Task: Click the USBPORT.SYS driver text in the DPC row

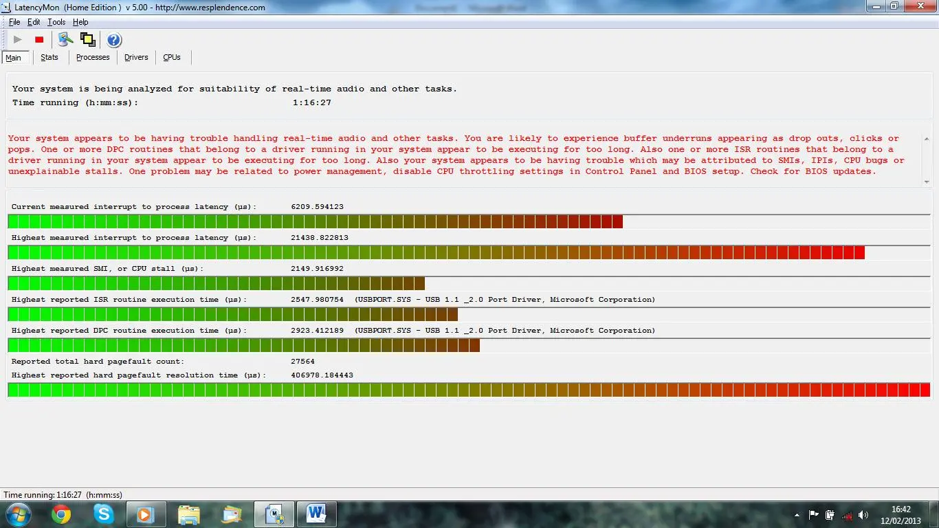Action: 505,331
